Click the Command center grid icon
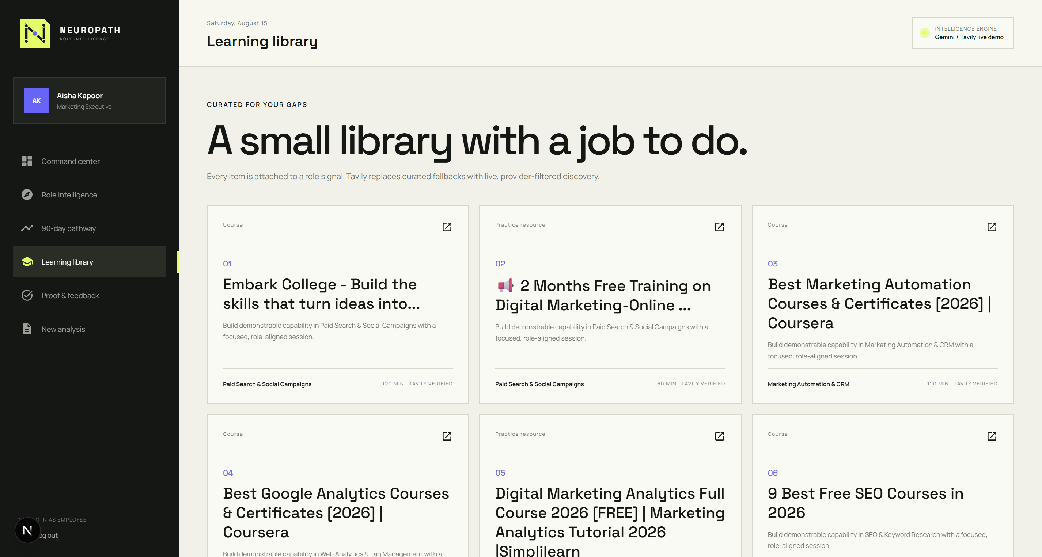Viewport: 1042px width, 557px height. click(x=27, y=161)
